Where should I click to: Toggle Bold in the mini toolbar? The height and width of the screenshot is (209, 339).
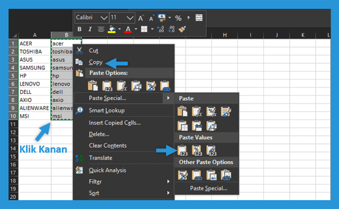tap(80, 29)
